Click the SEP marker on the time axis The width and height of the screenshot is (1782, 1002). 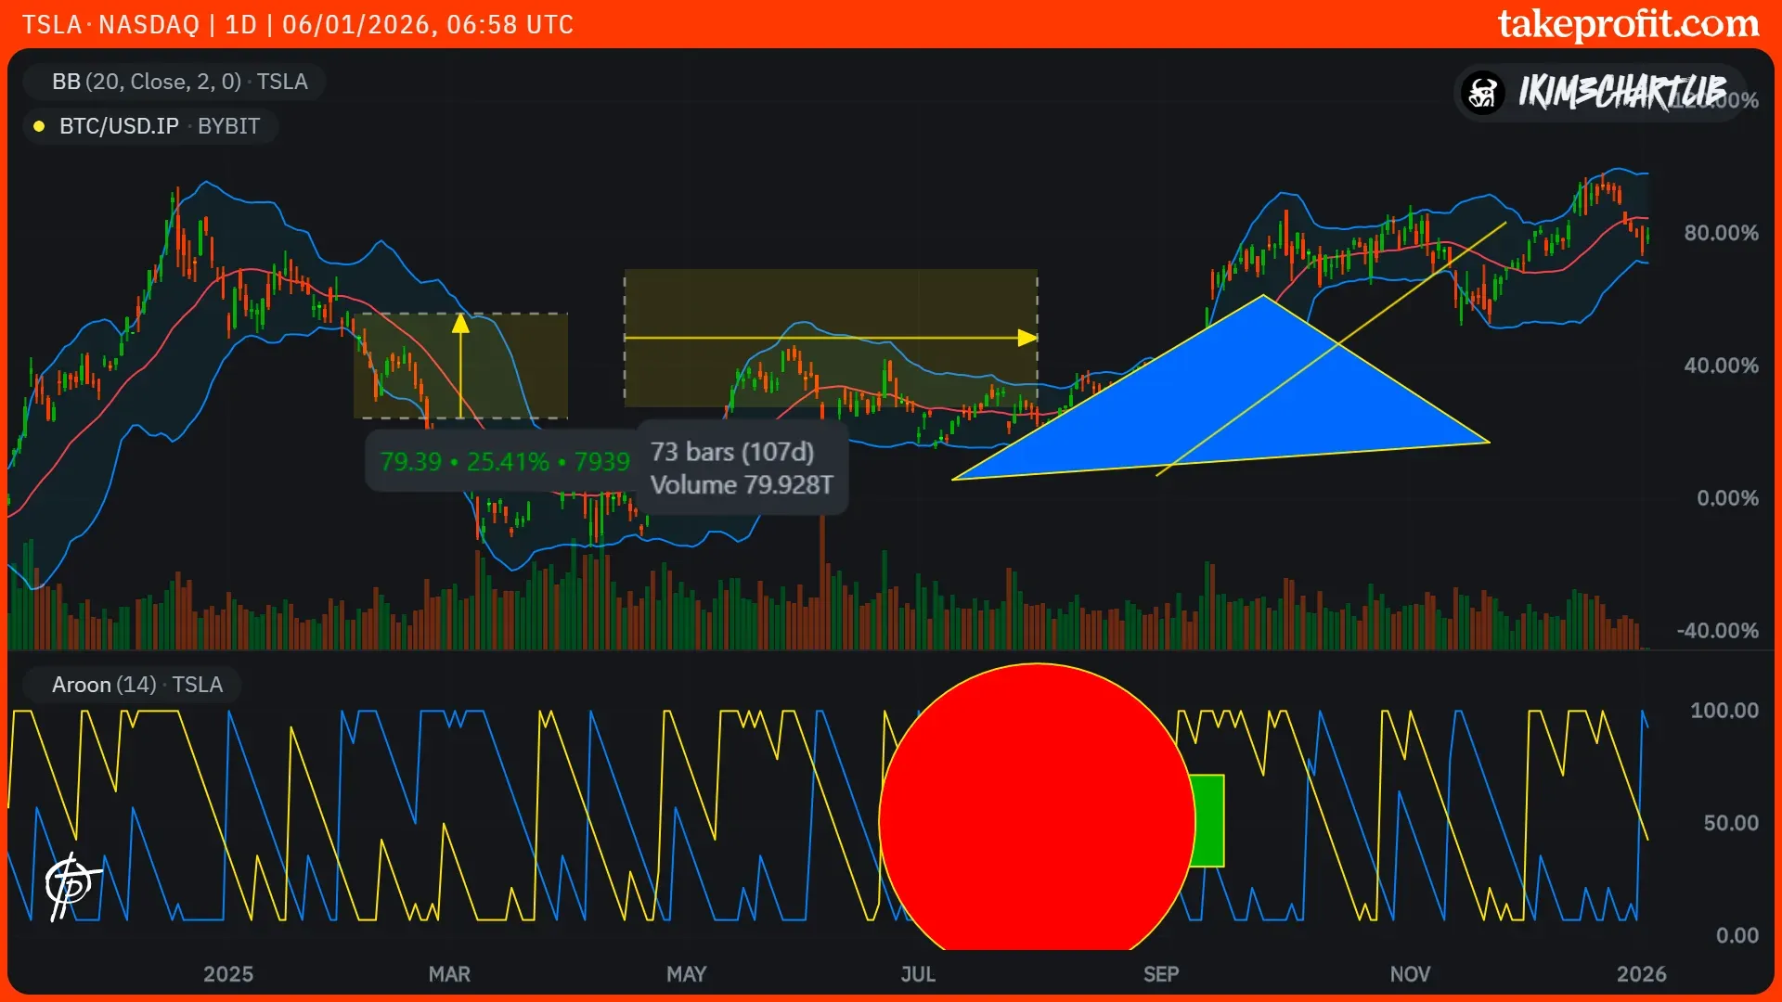click(1160, 974)
